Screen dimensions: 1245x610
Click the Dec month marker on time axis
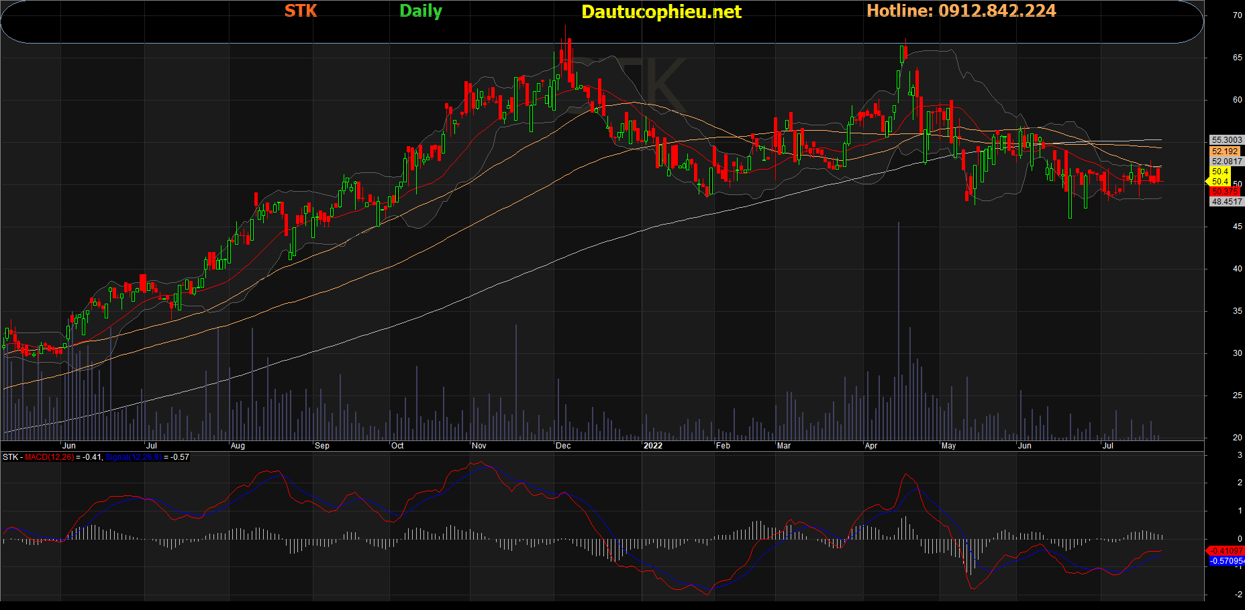[x=563, y=446]
